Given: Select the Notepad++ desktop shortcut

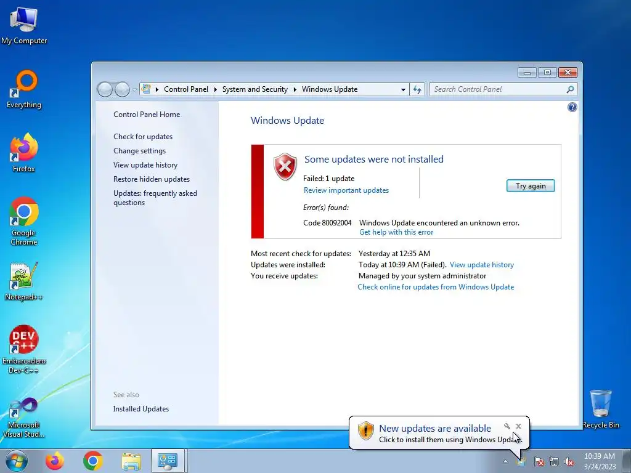Looking at the screenshot, I should coord(24,281).
